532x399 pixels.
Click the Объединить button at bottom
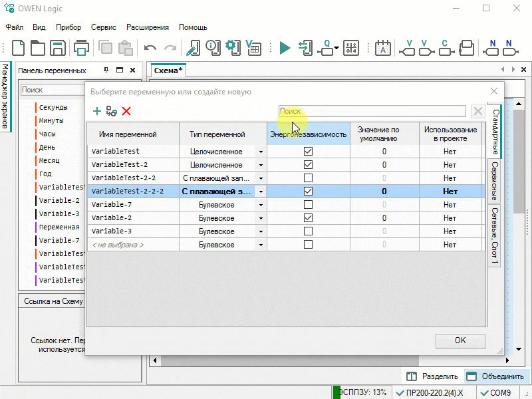pos(496,376)
